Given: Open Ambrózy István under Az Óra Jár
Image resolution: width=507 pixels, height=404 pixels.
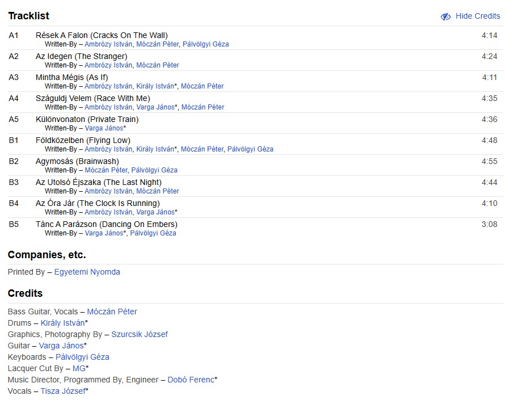Looking at the screenshot, I should pyautogui.click(x=108, y=212).
